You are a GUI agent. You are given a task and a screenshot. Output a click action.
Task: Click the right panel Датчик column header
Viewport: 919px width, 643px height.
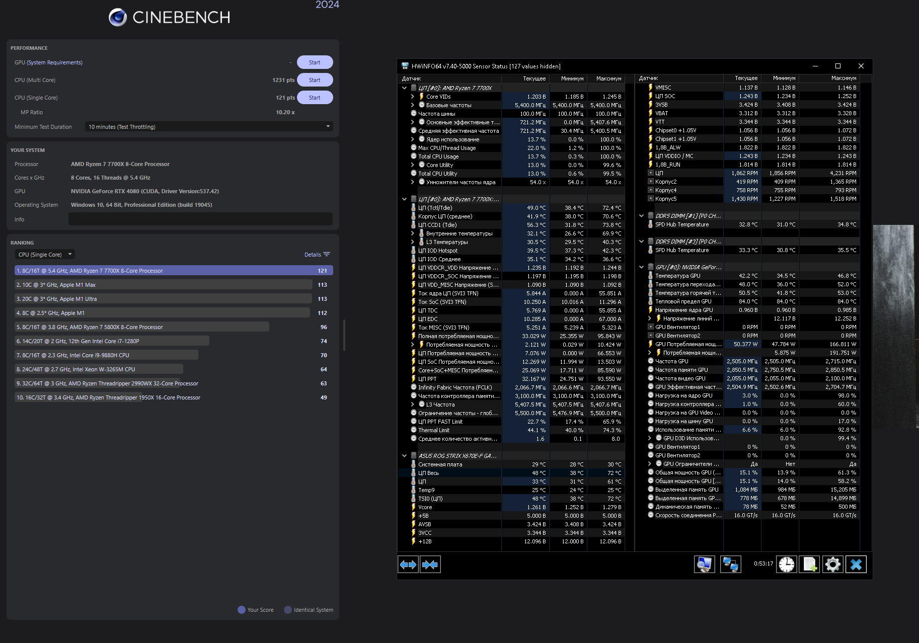point(679,78)
